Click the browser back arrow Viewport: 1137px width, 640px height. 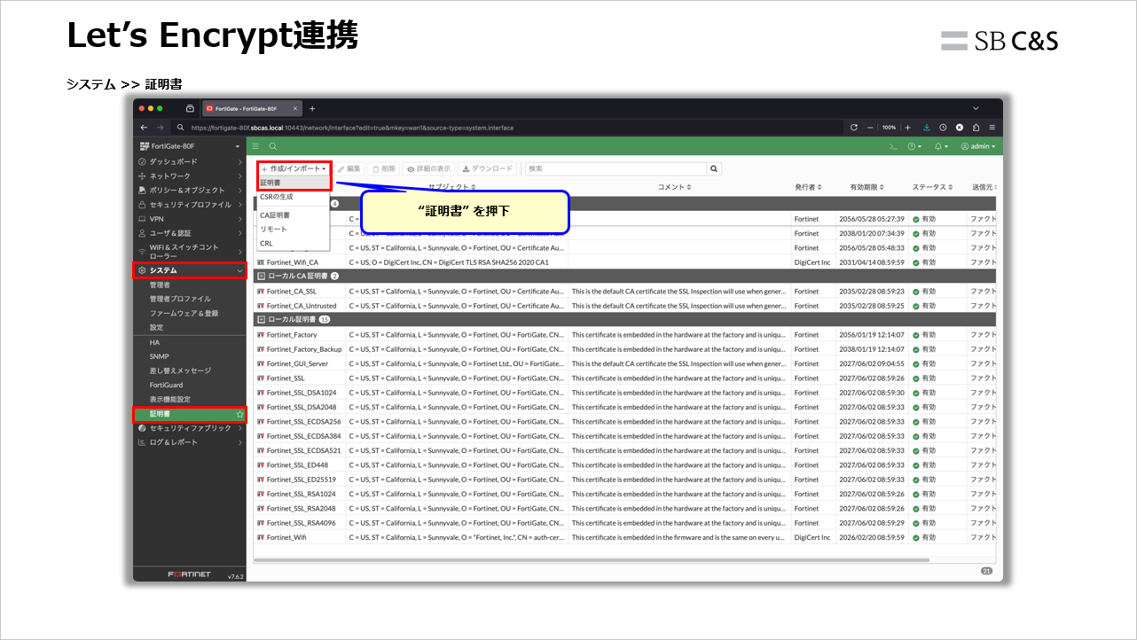(x=145, y=128)
